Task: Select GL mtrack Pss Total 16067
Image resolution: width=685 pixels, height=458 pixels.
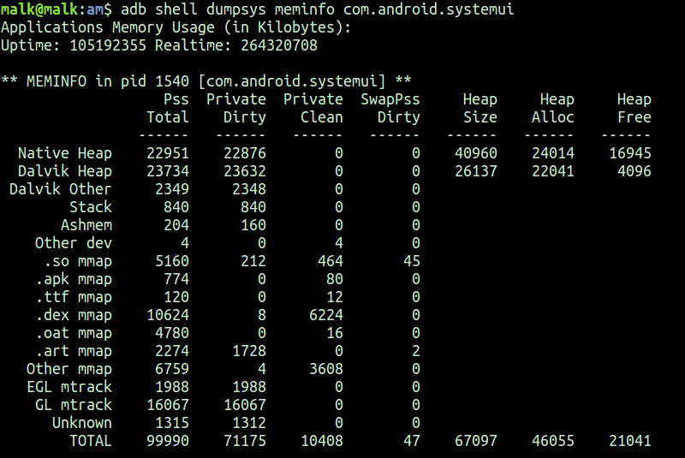Action: click(168, 405)
